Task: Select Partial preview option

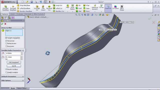Action: (6, 43)
